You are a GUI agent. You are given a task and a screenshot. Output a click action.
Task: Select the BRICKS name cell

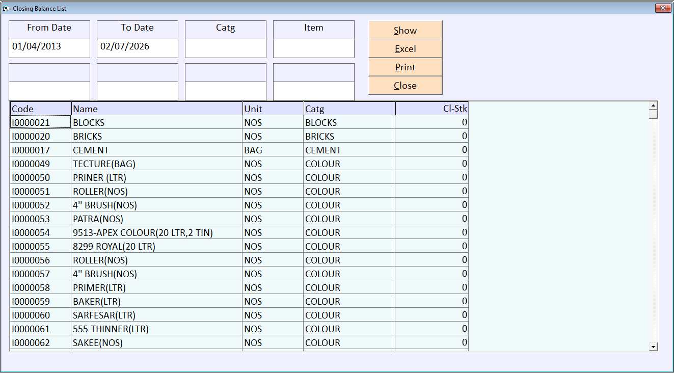[x=157, y=136]
